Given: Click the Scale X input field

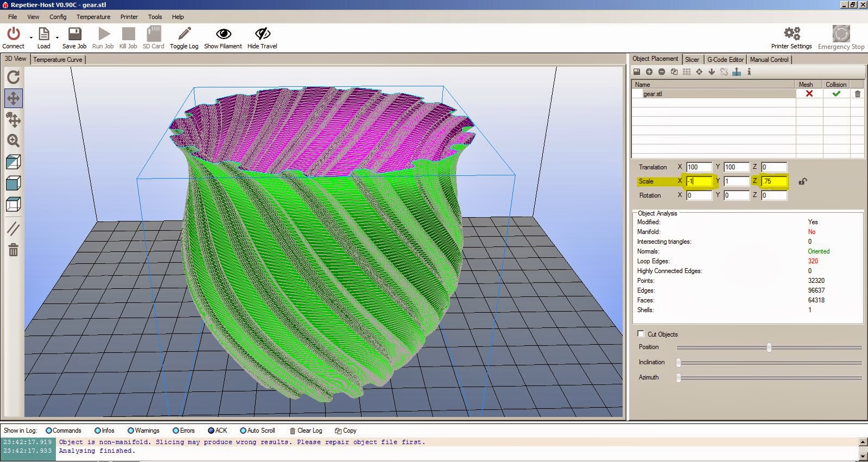Looking at the screenshot, I should pos(699,181).
